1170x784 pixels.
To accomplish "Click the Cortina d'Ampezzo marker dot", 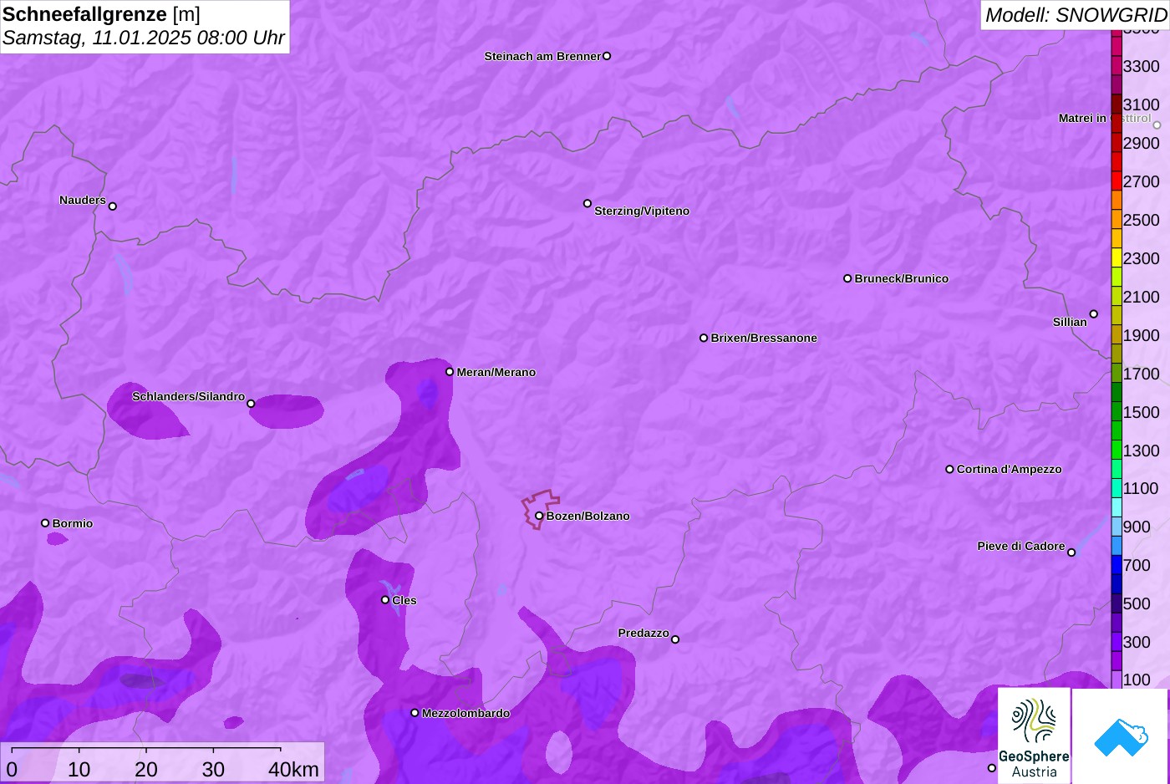I will 949,469.
